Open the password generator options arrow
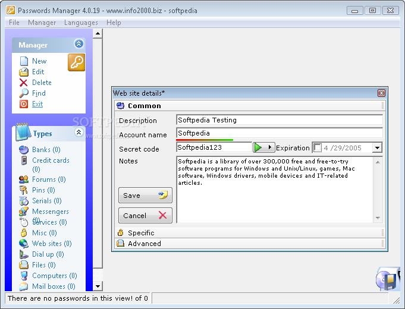Viewport: 405px width, 309px height. (270, 147)
